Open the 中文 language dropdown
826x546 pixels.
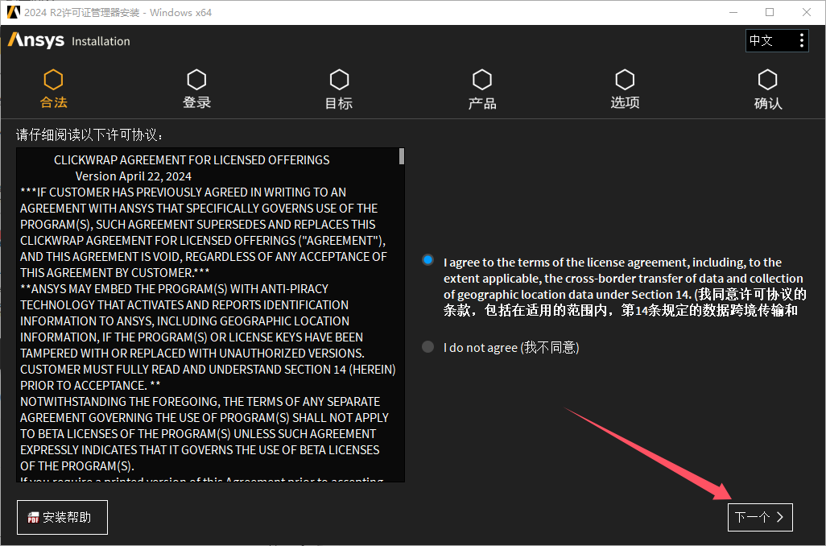[x=769, y=40]
